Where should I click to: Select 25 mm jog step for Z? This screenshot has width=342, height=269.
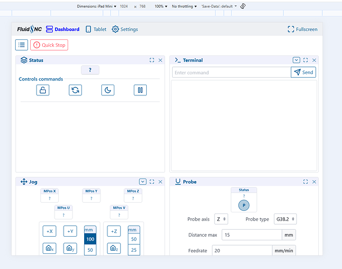point(134,250)
